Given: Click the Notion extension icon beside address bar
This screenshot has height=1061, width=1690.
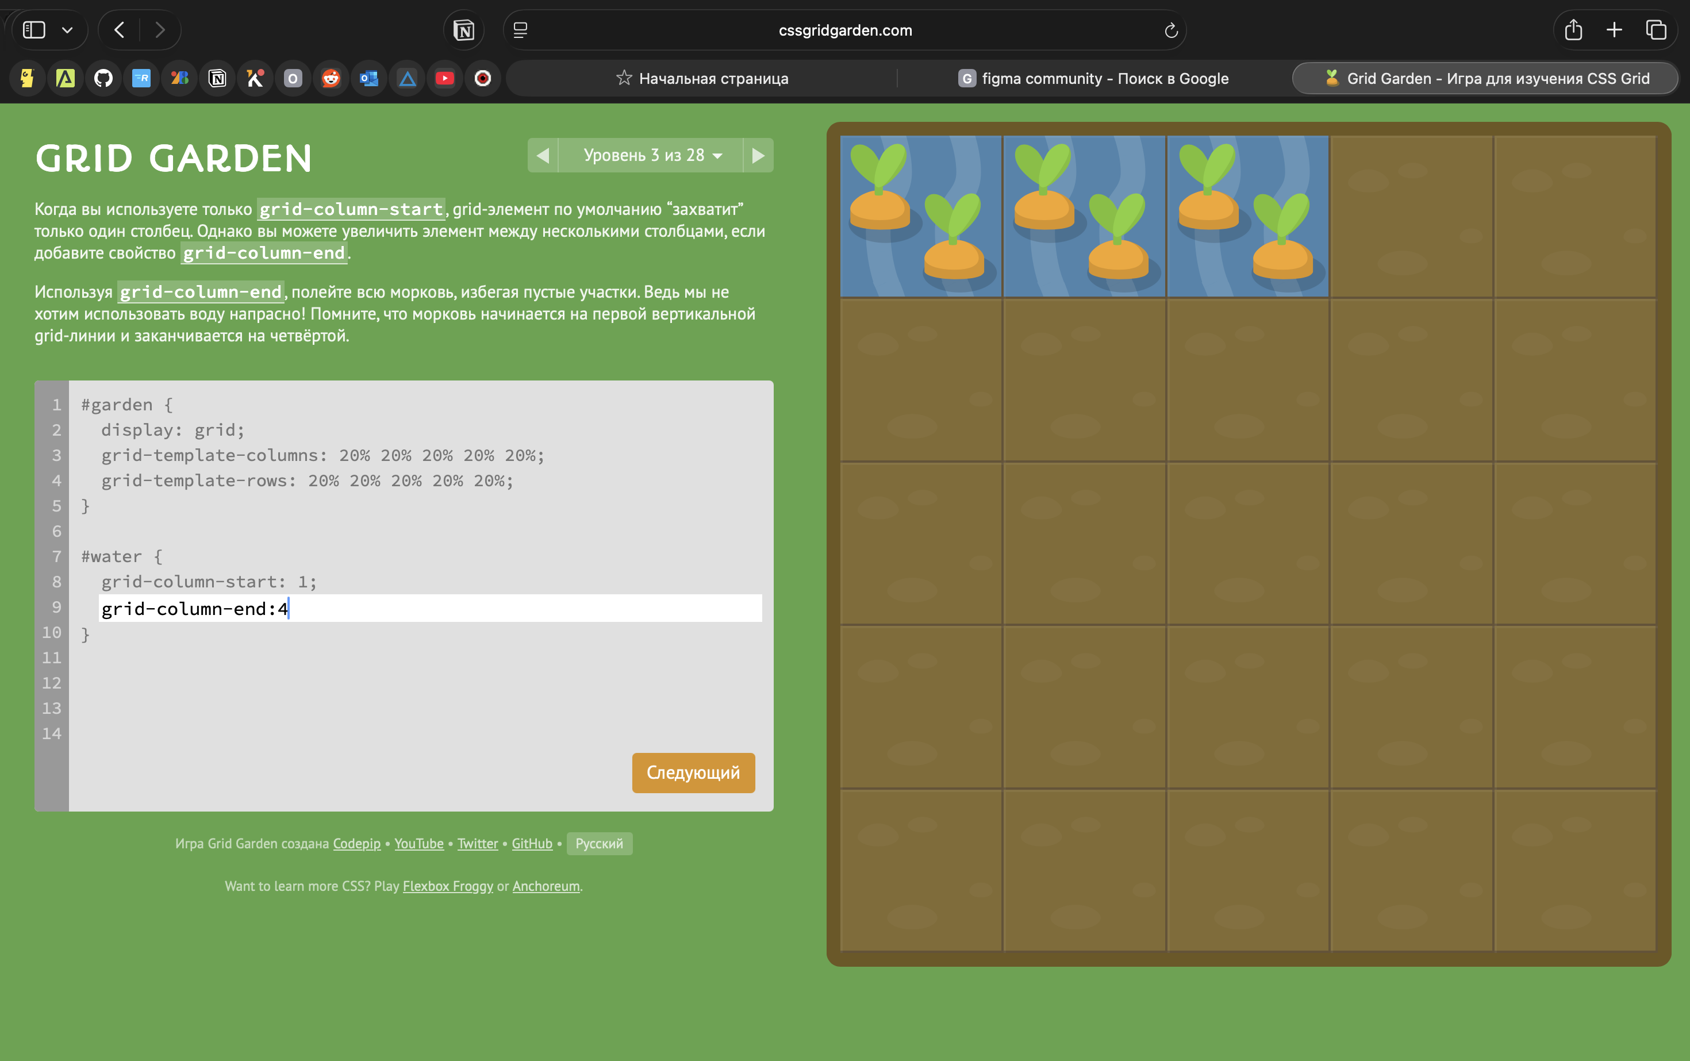Looking at the screenshot, I should (464, 30).
